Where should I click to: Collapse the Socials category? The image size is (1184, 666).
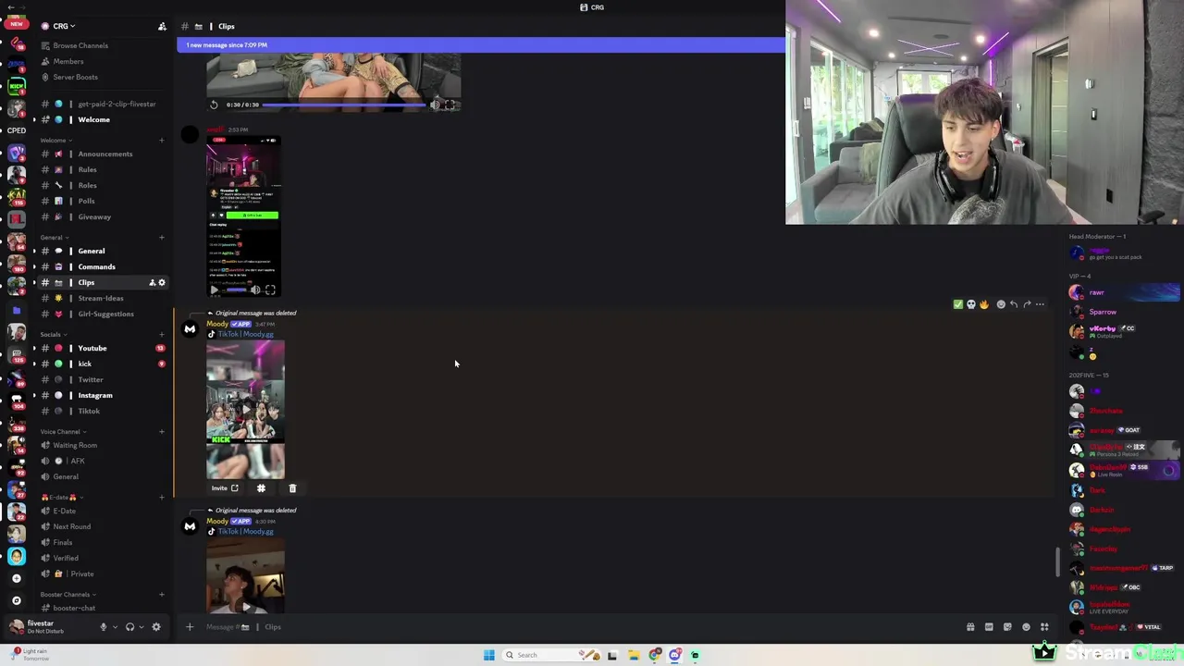(x=53, y=334)
